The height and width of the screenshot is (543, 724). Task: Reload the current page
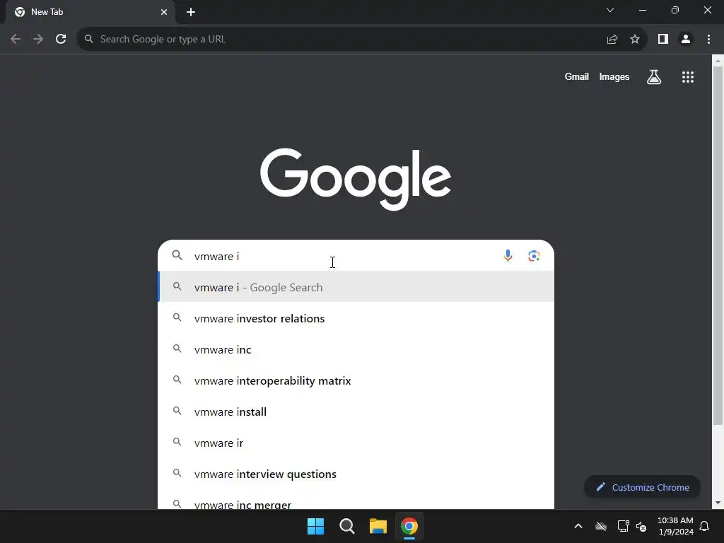61,40
